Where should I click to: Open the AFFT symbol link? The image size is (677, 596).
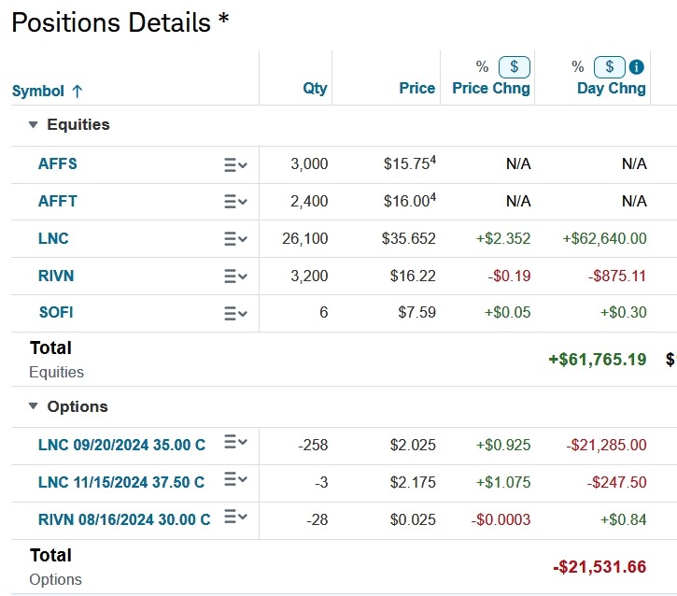[57, 201]
